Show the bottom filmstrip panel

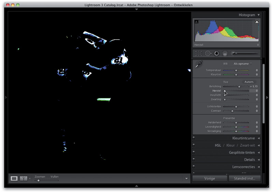[137, 186]
